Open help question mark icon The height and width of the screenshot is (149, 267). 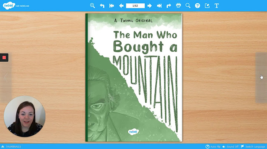198,6
